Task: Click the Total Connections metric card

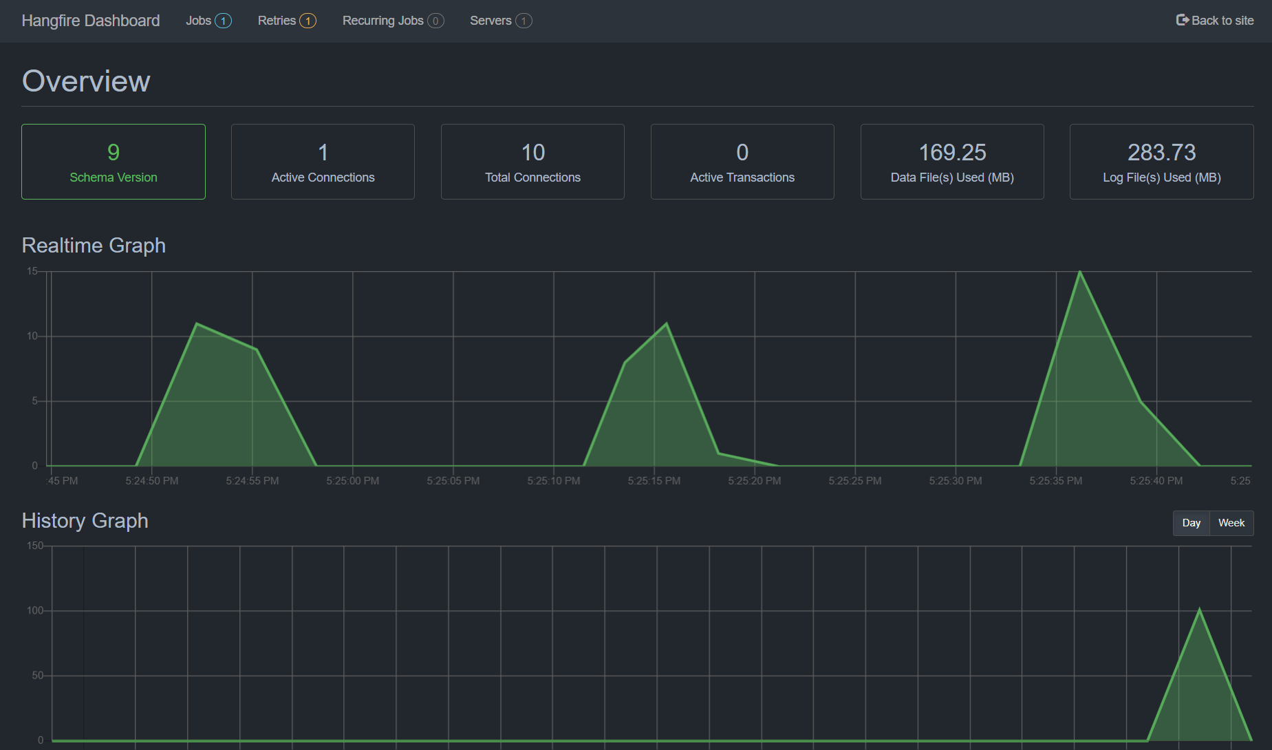Action: 532,162
